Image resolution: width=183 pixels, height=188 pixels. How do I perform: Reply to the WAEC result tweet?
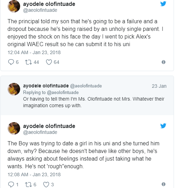11,62
